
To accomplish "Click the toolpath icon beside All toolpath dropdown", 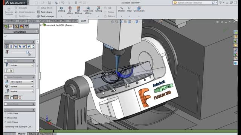I will [7, 82].
